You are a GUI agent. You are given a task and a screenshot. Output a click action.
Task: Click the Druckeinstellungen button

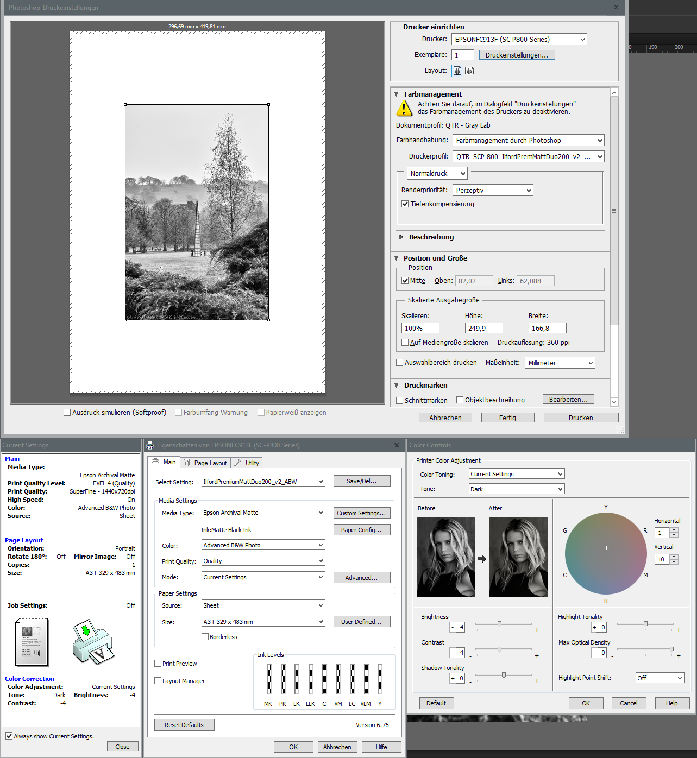517,55
